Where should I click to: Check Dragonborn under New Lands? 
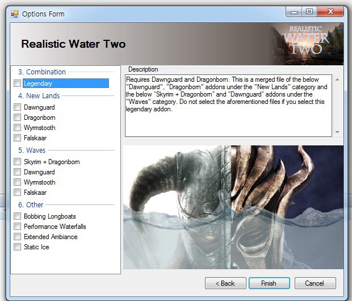tap(18, 118)
